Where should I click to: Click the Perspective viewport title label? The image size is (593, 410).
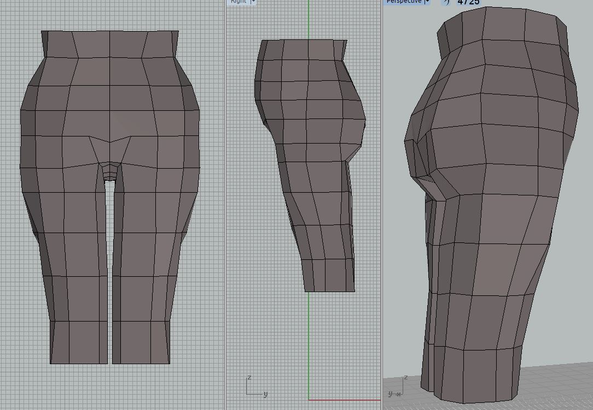[x=404, y=2]
